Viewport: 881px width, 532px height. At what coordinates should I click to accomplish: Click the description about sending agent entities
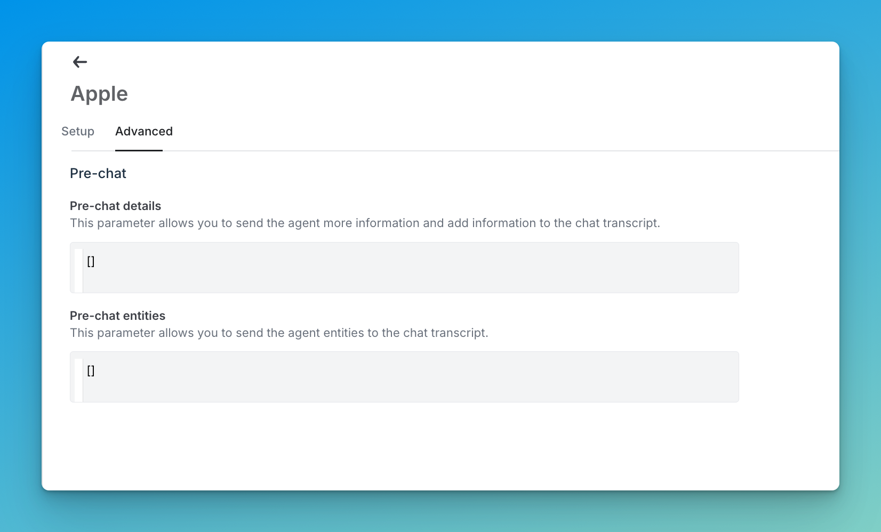click(279, 333)
